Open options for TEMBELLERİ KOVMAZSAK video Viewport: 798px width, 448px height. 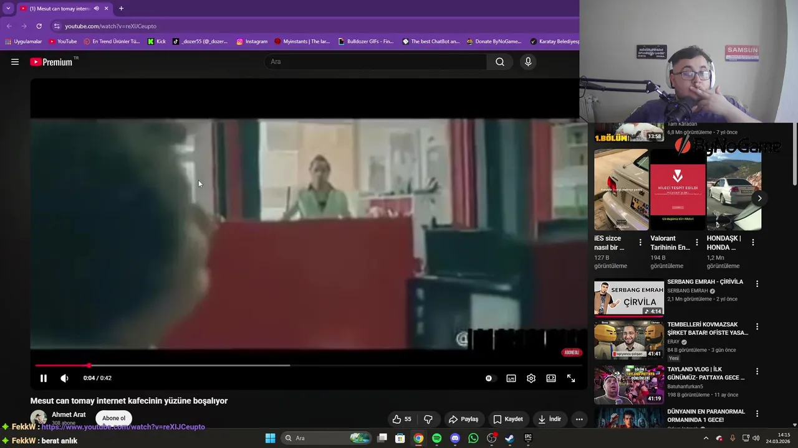(x=757, y=327)
